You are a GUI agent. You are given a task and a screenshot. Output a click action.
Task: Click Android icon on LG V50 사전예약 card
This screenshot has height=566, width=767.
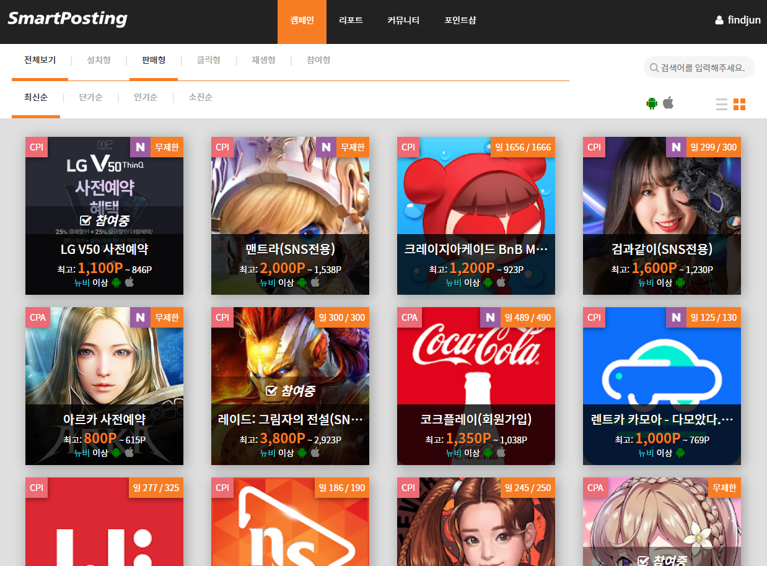tap(116, 282)
